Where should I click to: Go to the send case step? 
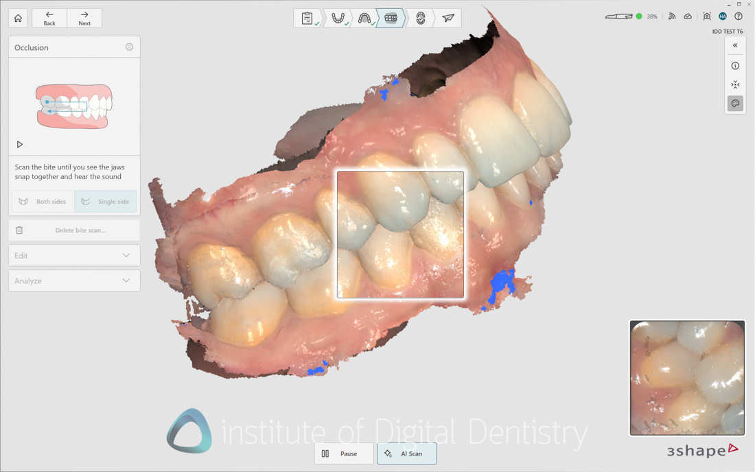448,18
